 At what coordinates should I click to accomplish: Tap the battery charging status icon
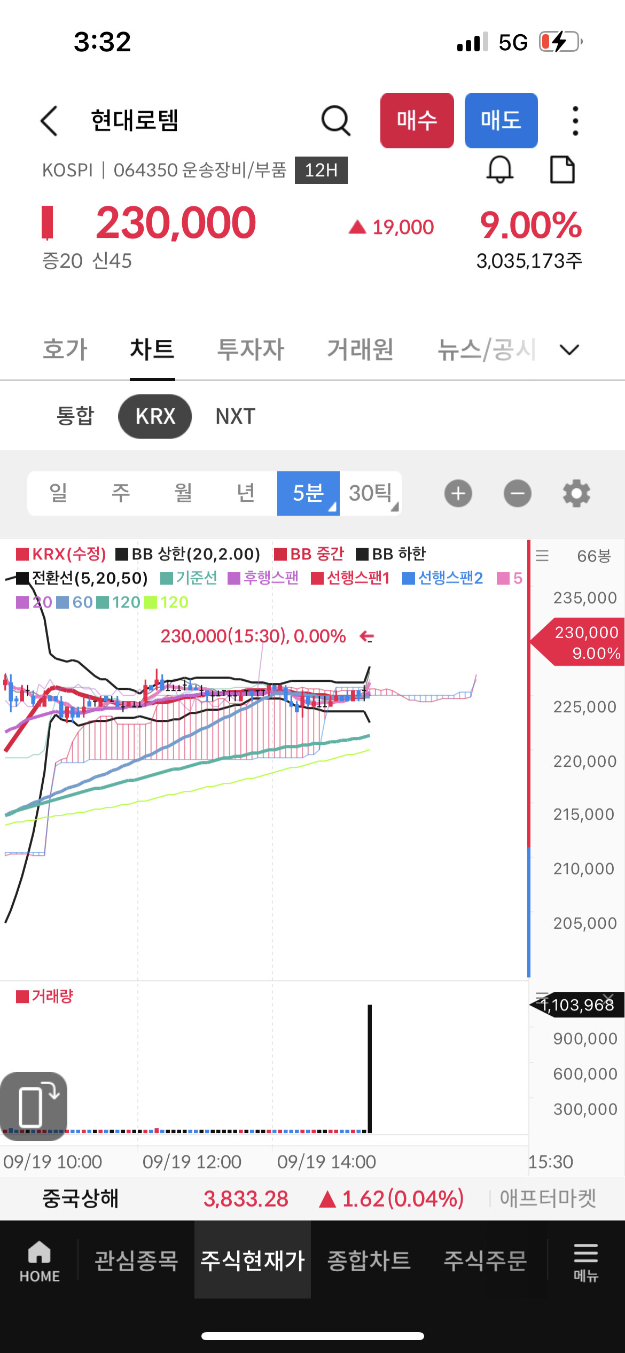[x=560, y=42]
